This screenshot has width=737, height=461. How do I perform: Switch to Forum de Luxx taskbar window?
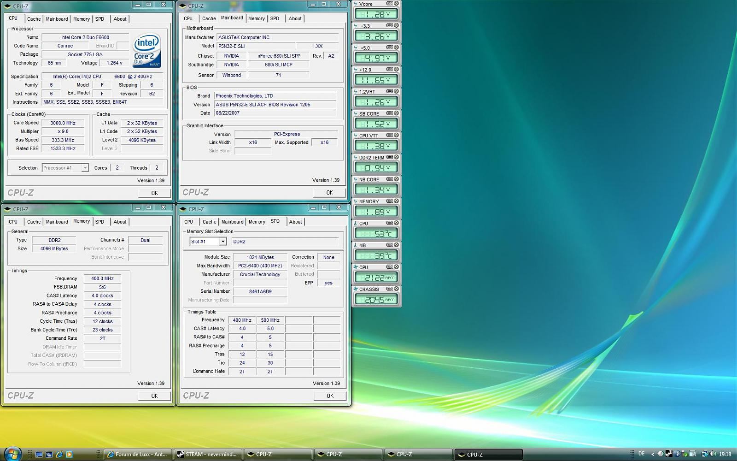[x=138, y=454]
